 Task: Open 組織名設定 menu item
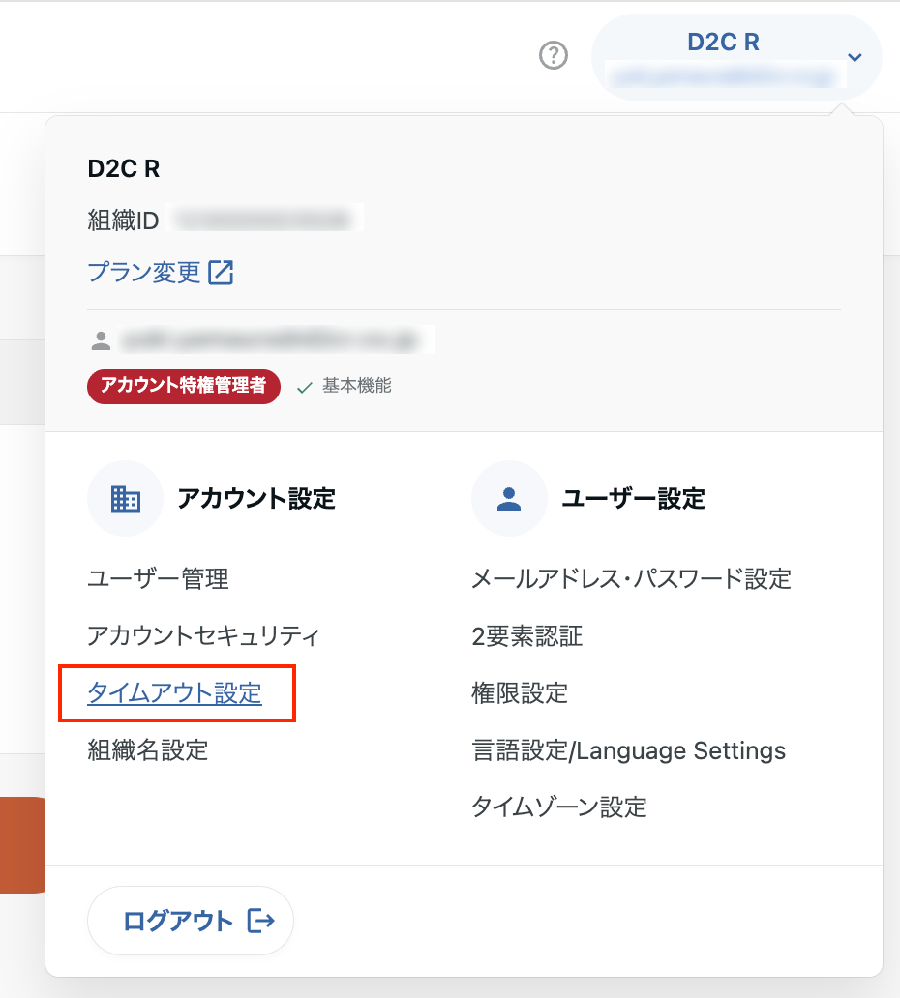147,749
